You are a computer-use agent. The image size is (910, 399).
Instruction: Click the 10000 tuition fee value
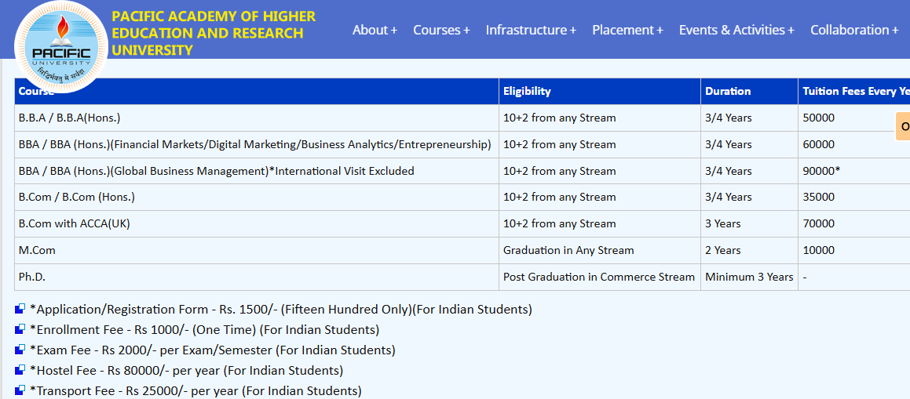click(818, 250)
